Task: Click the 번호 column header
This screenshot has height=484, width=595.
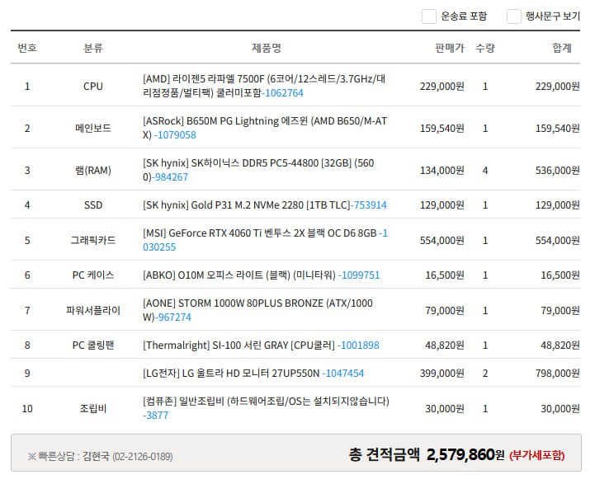Action: pyautogui.click(x=27, y=48)
